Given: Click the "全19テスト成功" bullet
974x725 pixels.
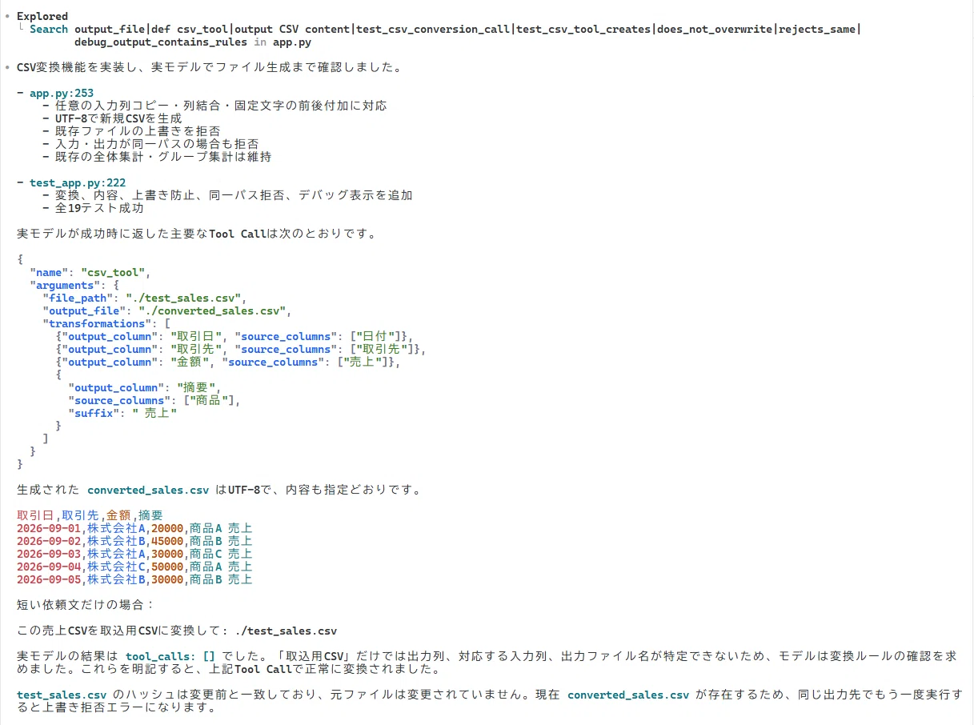Looking at the screenshot, I should [99, 208].
